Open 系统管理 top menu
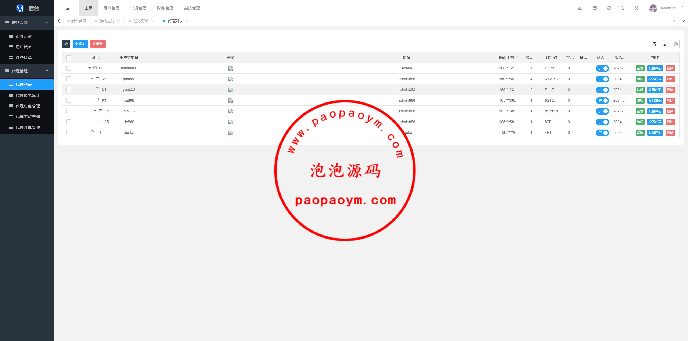The image size is (688, 341). [192, 8]
